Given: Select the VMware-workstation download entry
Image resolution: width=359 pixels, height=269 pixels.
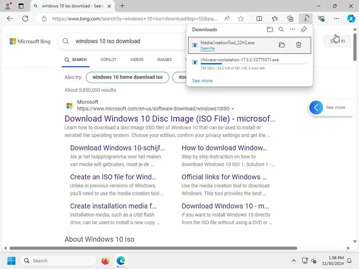Looking at the screenshot, I should point(250,64).
